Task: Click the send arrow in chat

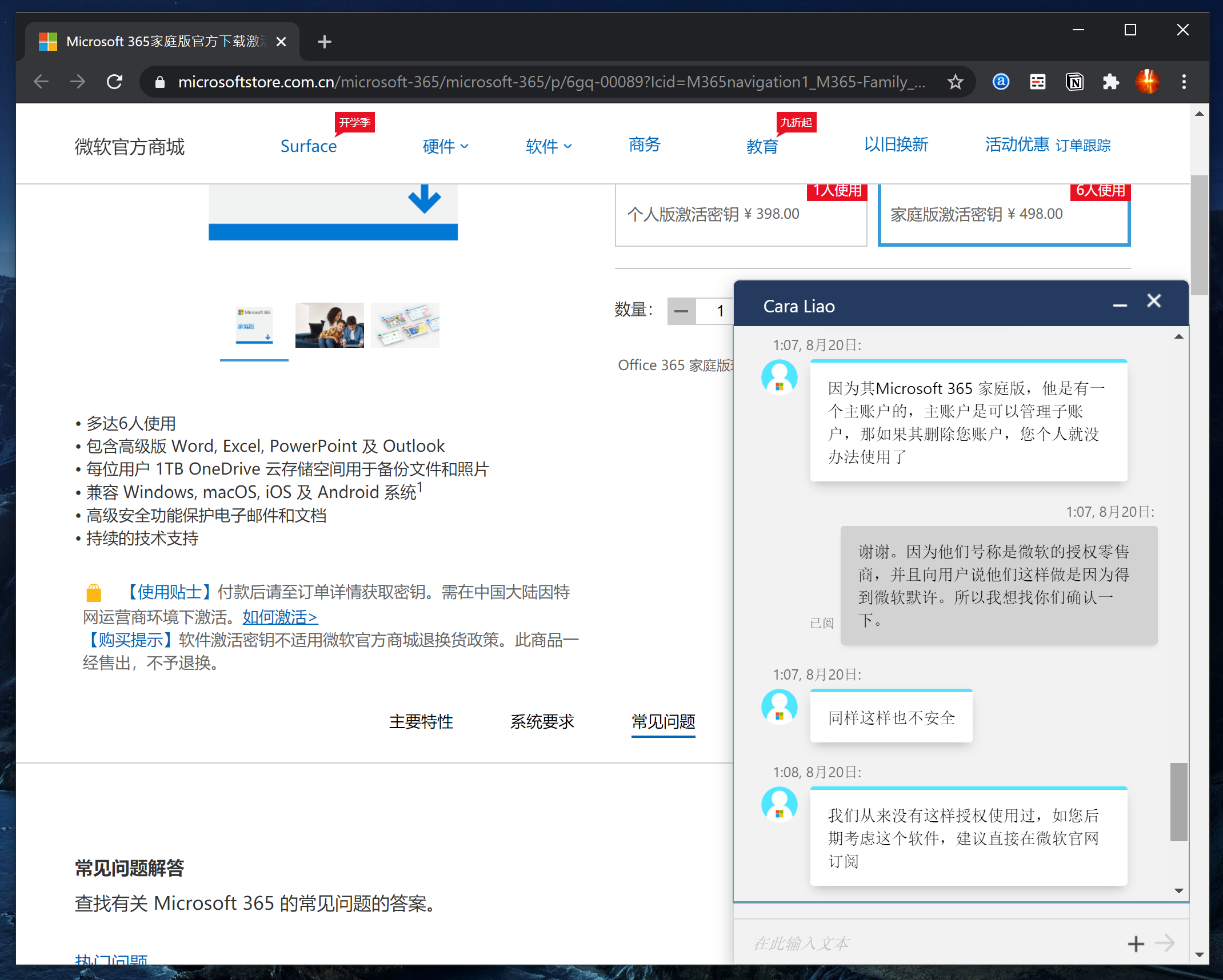Action: click(1164, 943)
